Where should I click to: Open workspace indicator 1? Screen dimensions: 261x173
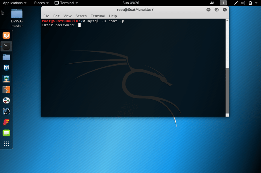pyautogui.click(x=223, y=3)
